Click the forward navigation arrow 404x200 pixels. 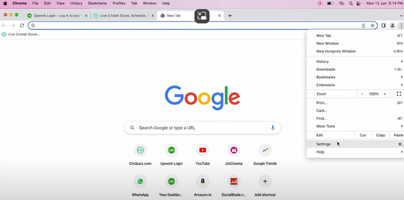coord(13,26)
